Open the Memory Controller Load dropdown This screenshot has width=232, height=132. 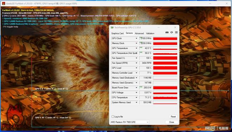click(136, 73)
